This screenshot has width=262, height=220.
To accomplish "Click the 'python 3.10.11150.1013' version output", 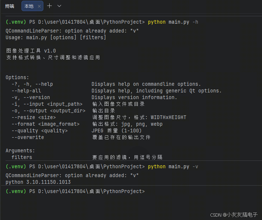I will [38, 182].
